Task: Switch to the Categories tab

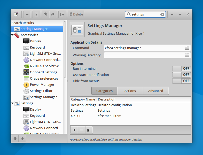Action: (104, 91)
